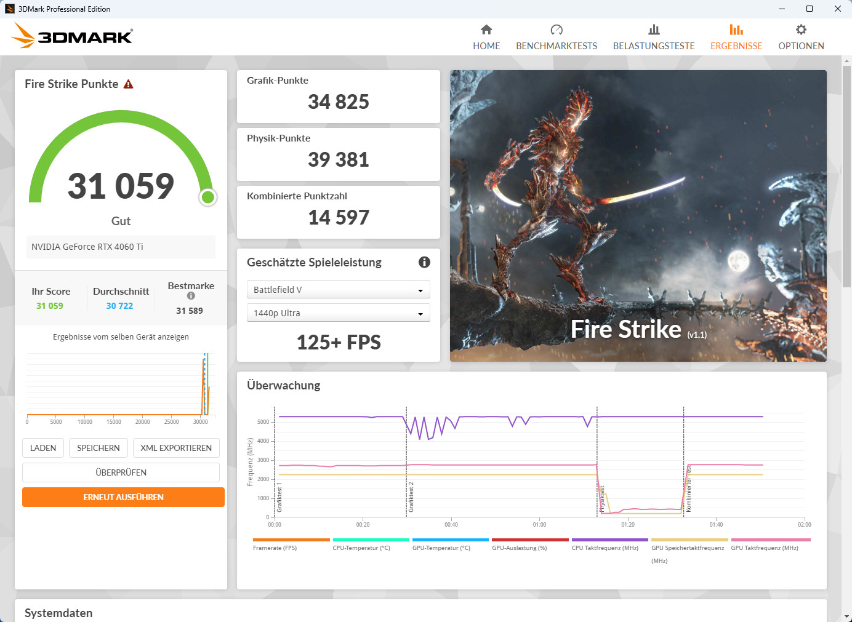Click the ERNEUT AUSFÜHREN button
852x622 pixels.
tap(123, 496)
